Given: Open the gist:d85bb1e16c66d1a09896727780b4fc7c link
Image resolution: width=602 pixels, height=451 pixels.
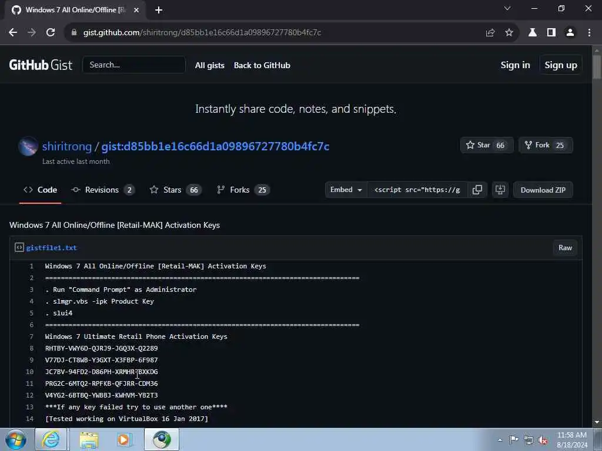Looking at the screenshot, I should coord(215,146).
